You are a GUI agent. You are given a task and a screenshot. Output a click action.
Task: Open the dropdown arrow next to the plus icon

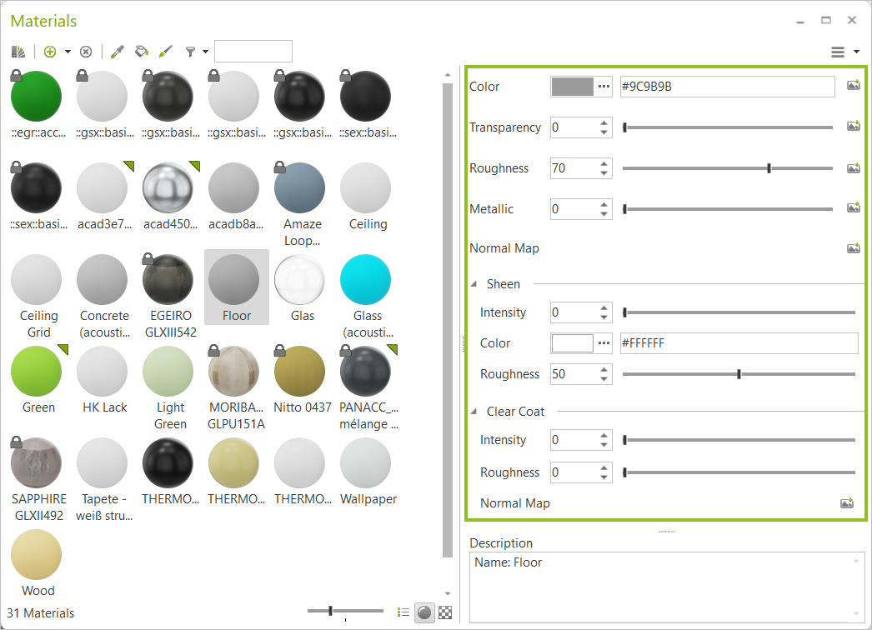tap(68, 51)
